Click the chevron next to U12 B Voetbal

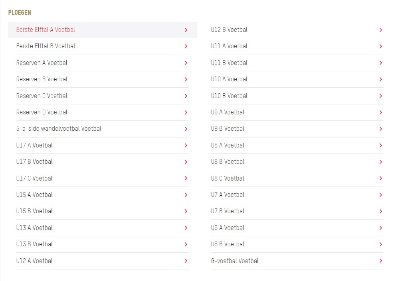pyautogui.click(x=380, y=30)
